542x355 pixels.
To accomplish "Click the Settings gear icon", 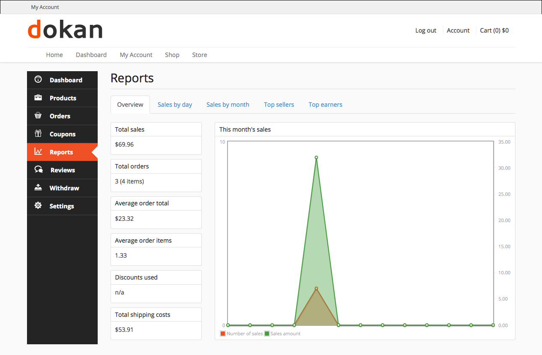I will coord(38,206).
